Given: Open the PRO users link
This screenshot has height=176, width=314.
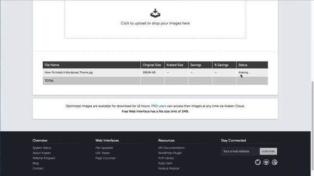Looking at the screenshot, I should [158, 106].
